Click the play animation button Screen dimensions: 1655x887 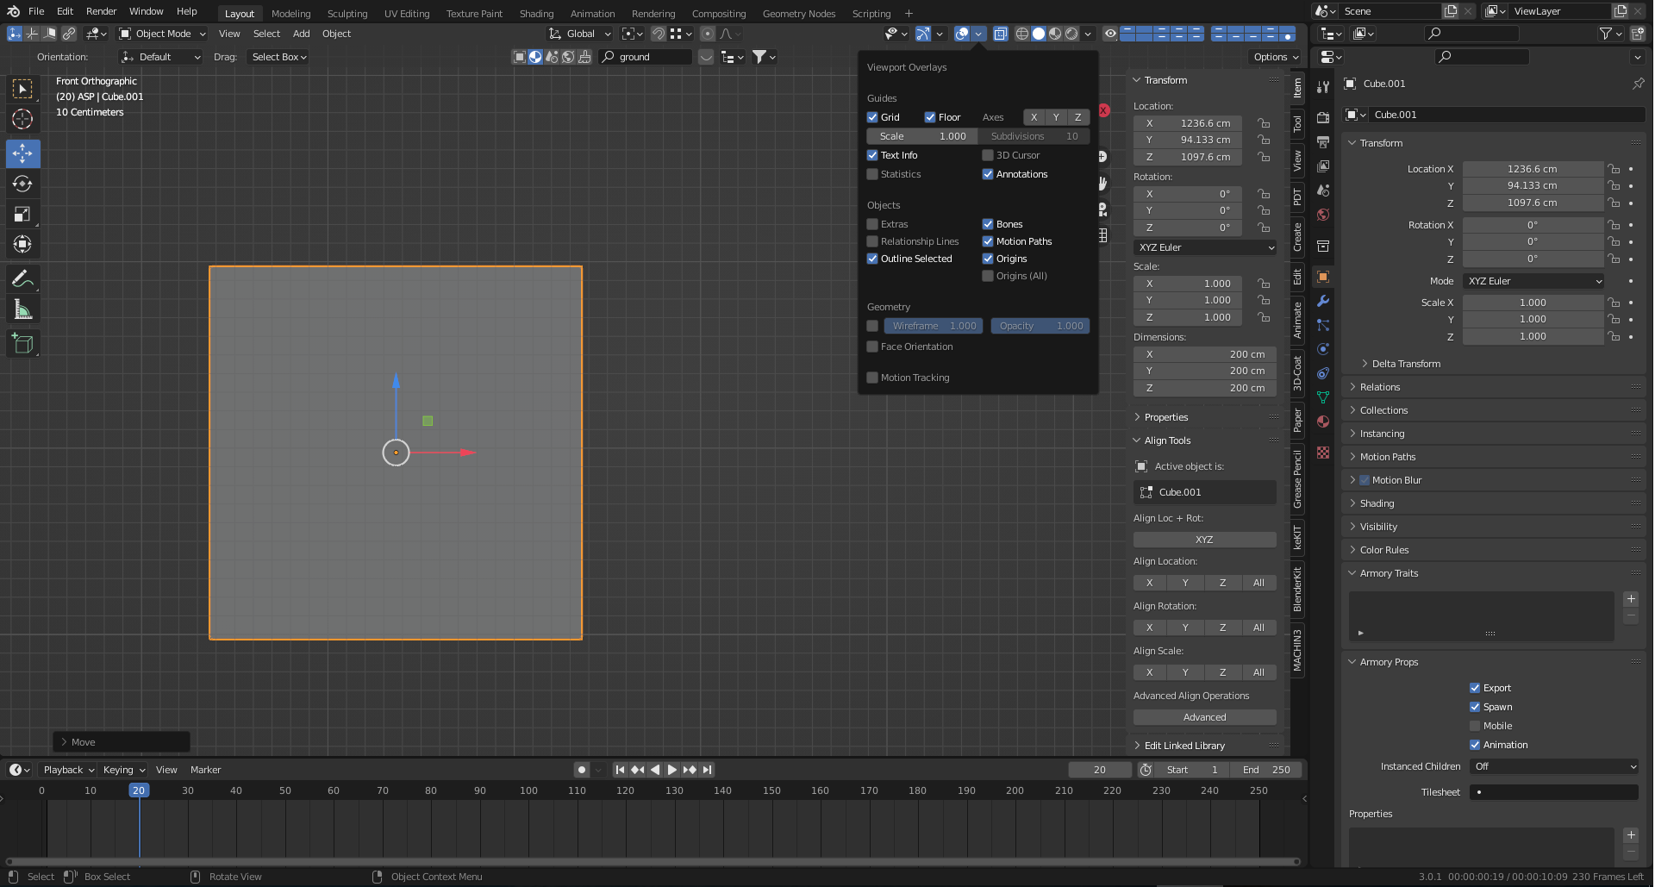pos(672,770)
